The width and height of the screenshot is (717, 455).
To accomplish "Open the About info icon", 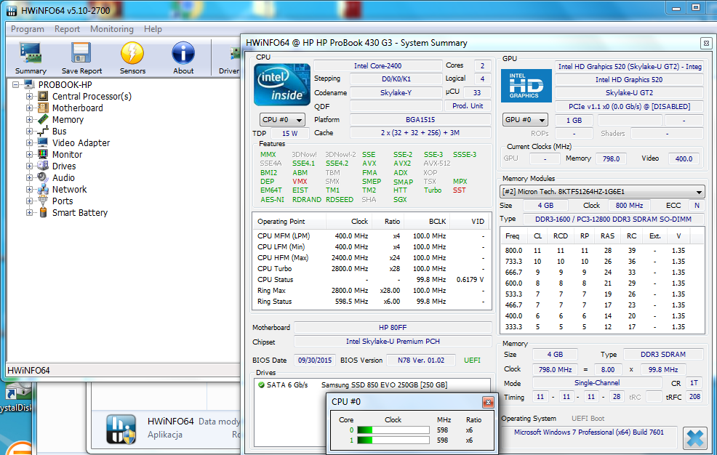I will click(183, 53).
